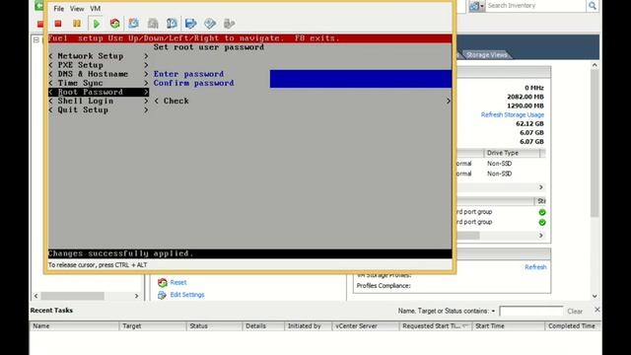The image size is (631, 355).
Task: Select PXE Setup in Fuel menu
Action: [99, 65]
